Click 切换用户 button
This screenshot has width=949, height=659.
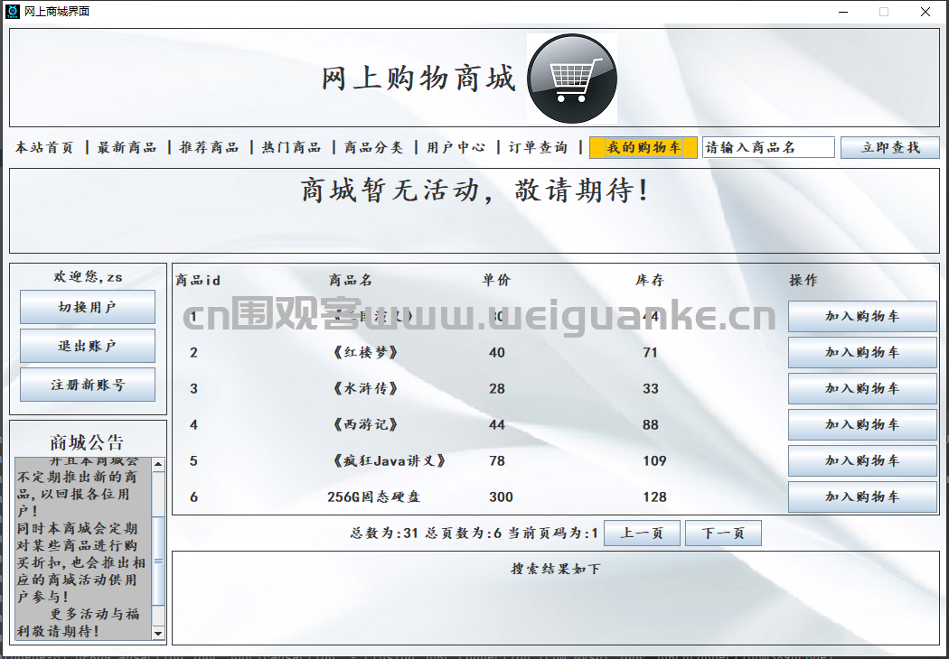point(88,307)
